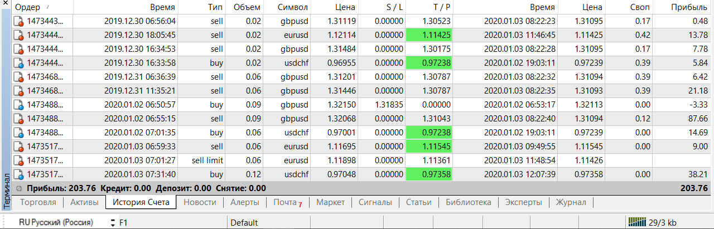
Task: Sort by the Символ column header
Action: [x=288, y=7]
